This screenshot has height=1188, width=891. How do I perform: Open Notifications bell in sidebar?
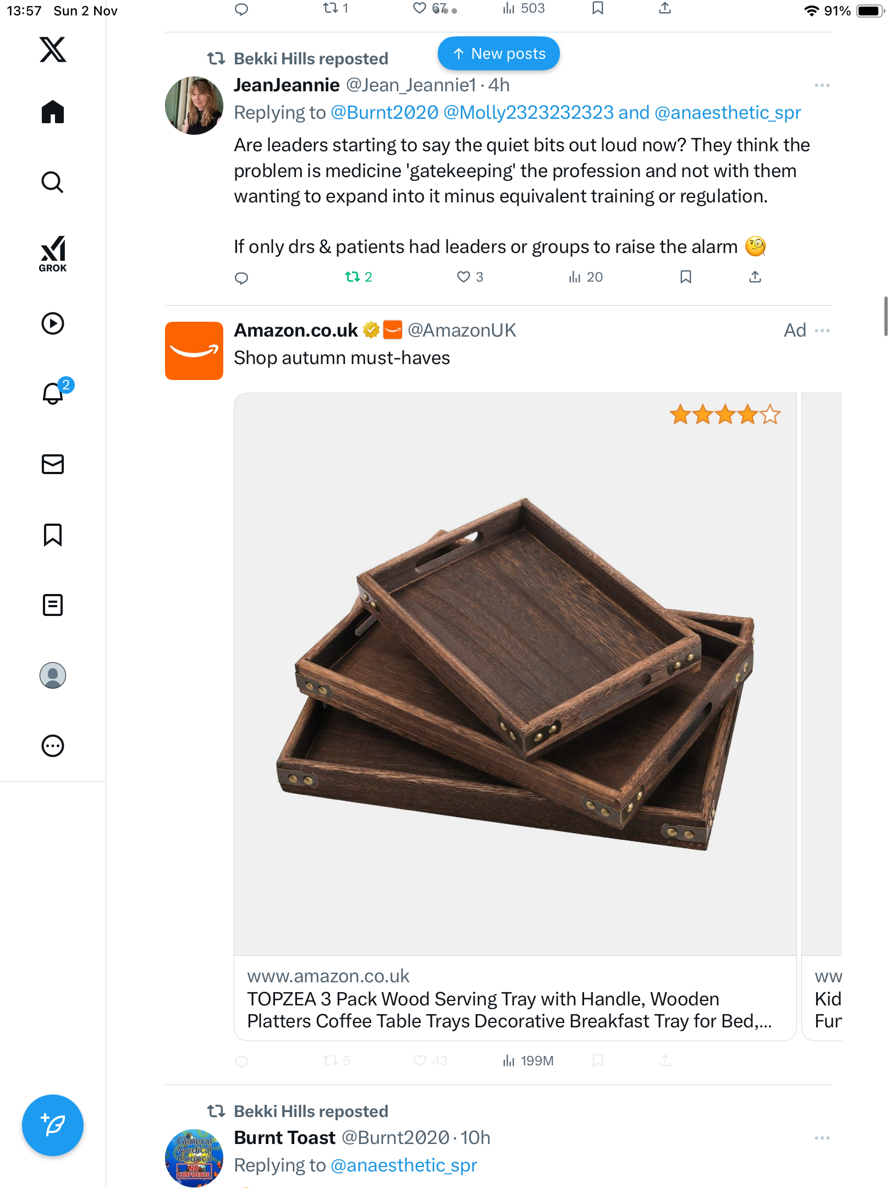53,393
